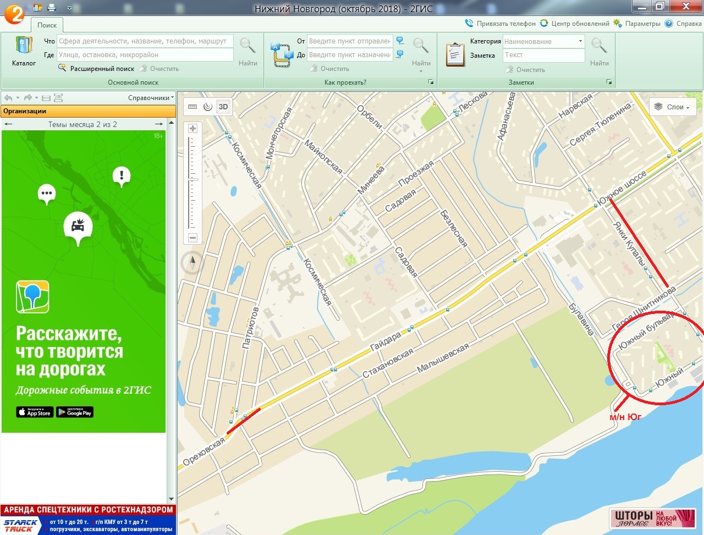Image resolution: width=704 pixels, height=535 pixels.
Task: Switch to the Поиск ribbon tab
Action: point(47,25)
